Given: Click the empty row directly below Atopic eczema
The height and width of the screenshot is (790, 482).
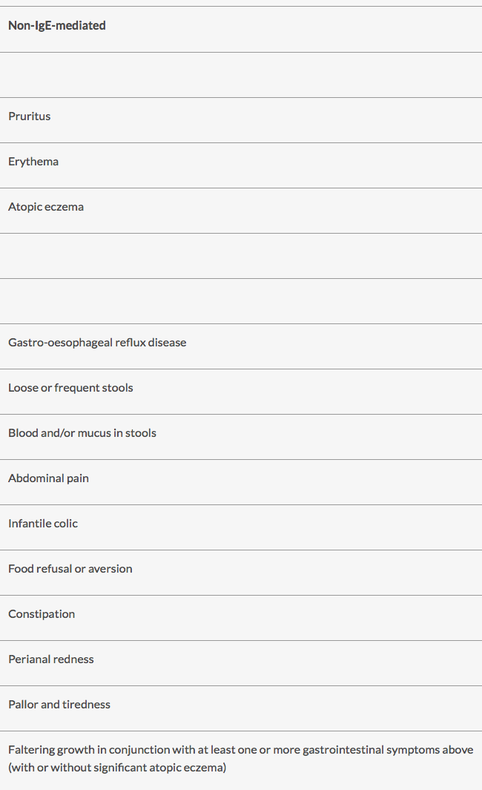Looking at the screenshot, I should tap(241, 256).
